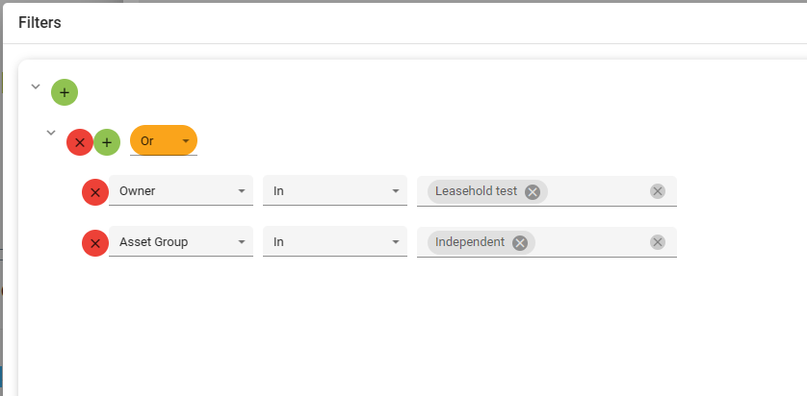Collapse the nested Or group chevron
Viewport: 807px width, 396px height.
[x=51, y=133]
